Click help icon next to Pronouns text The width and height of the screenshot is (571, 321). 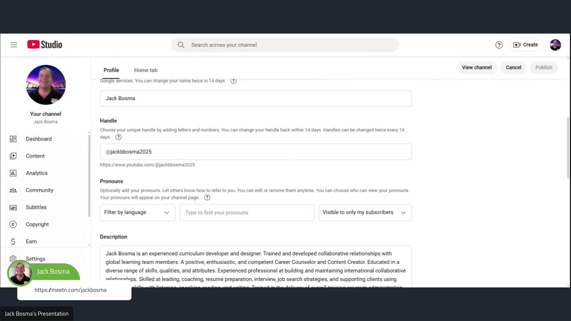[x=207, y=198]
